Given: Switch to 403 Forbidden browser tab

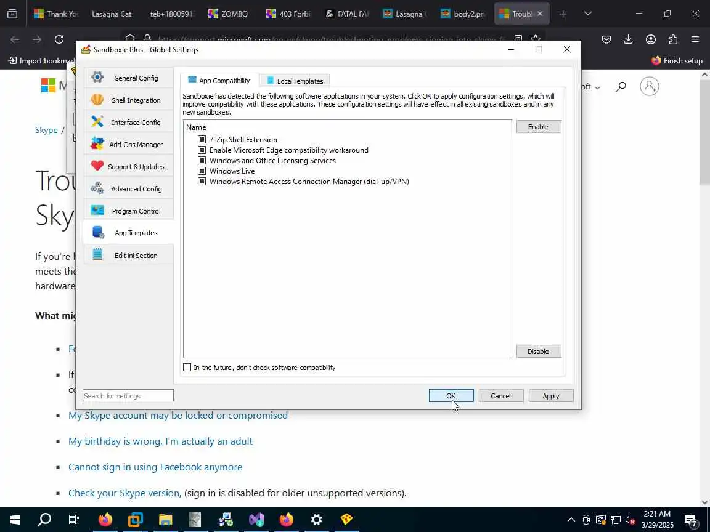Looking at the screenshot, I should (288, 14).
